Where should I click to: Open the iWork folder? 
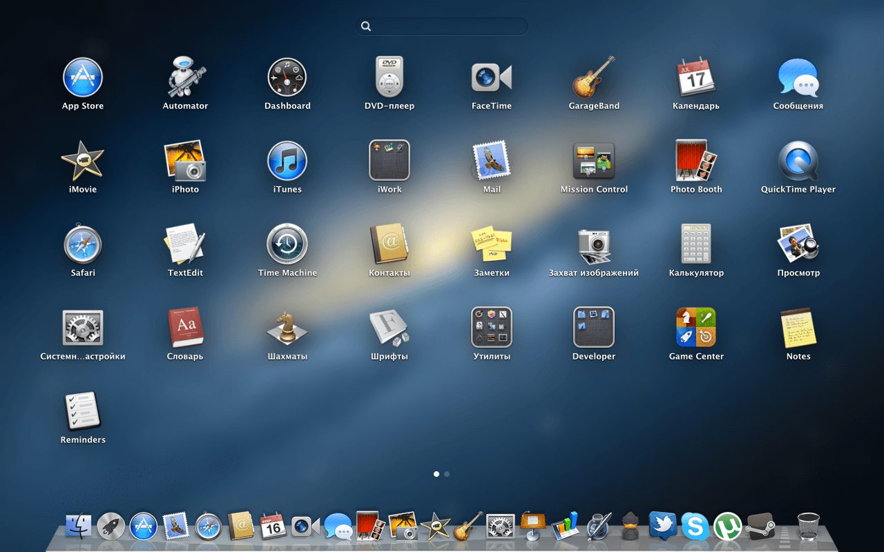pyautogui.click(x=390, y=161)
